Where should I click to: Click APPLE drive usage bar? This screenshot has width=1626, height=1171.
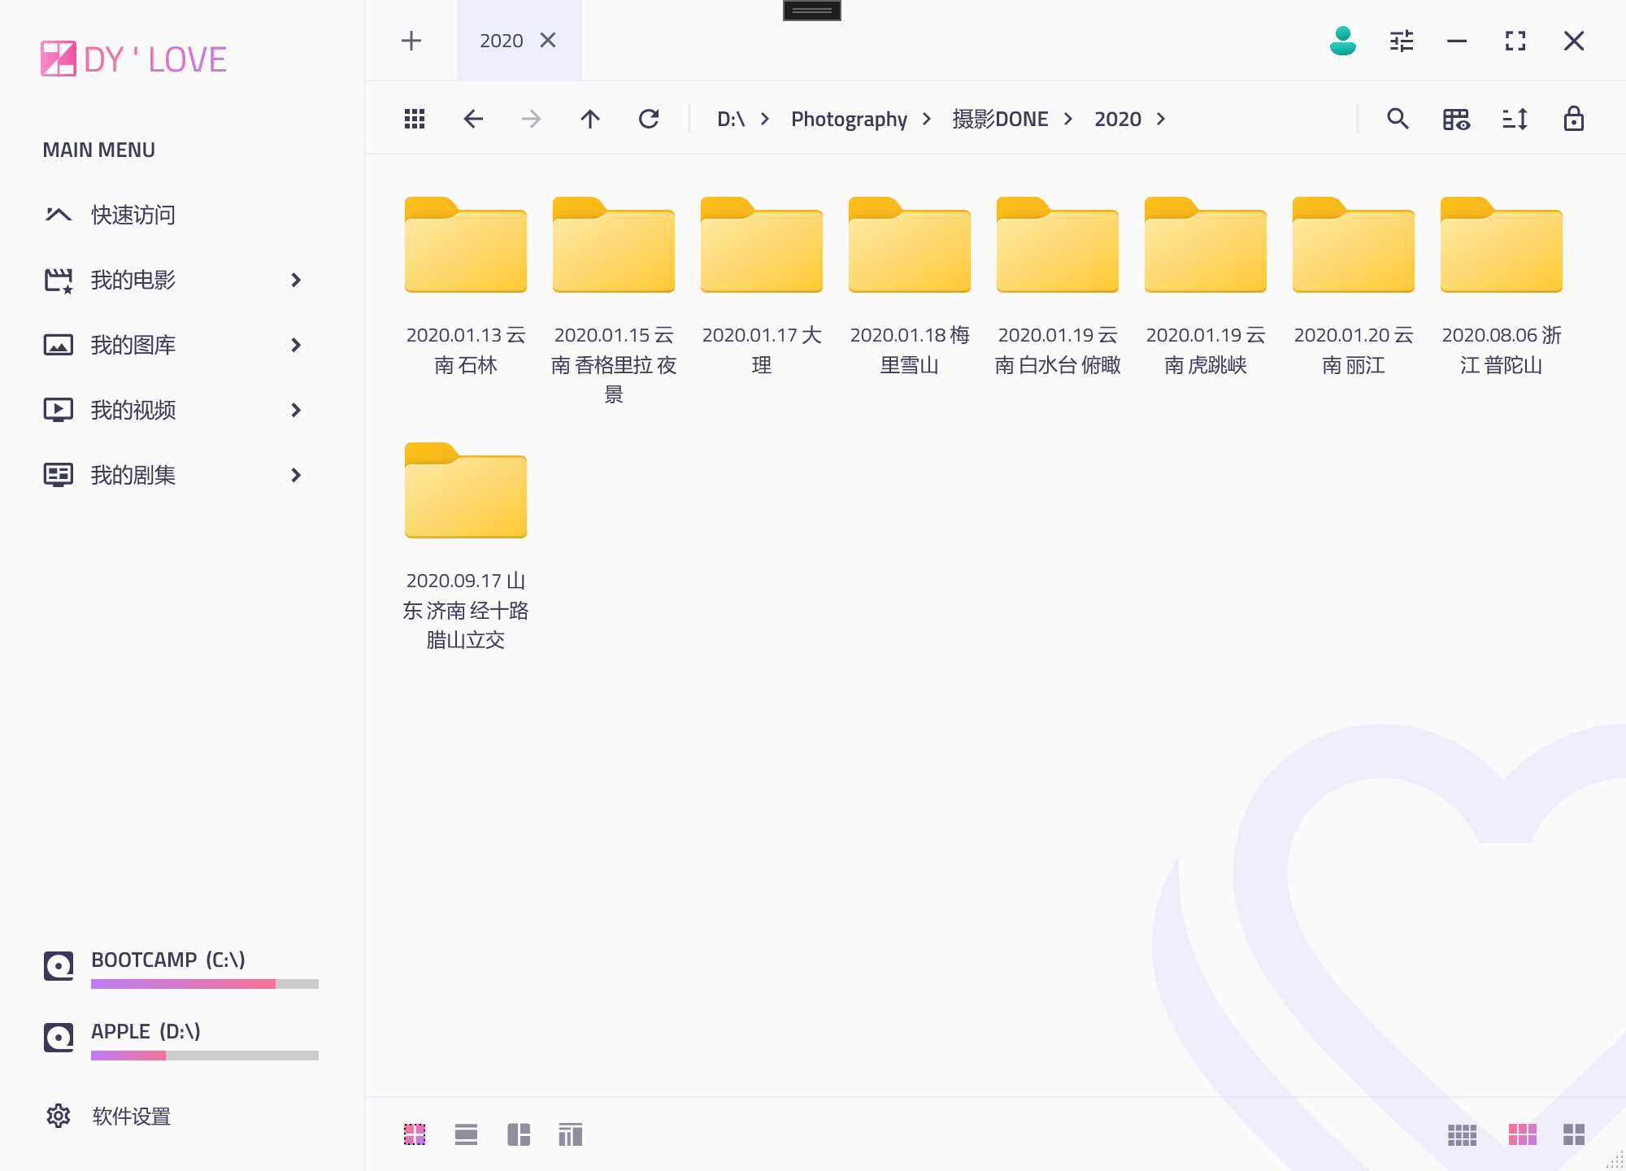click(x=205, y=1056)
